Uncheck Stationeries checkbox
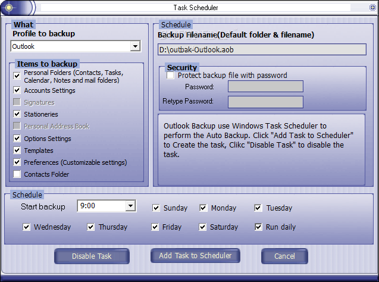 pos(17,114)
